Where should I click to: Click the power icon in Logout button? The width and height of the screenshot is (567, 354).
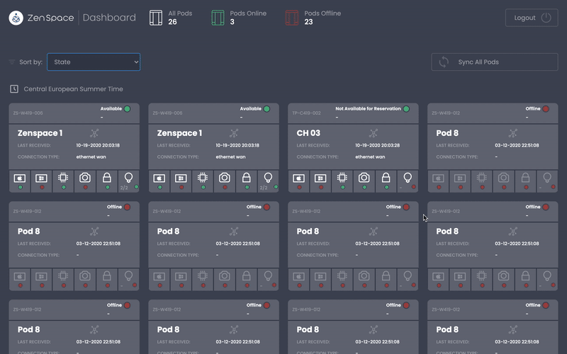546,18
